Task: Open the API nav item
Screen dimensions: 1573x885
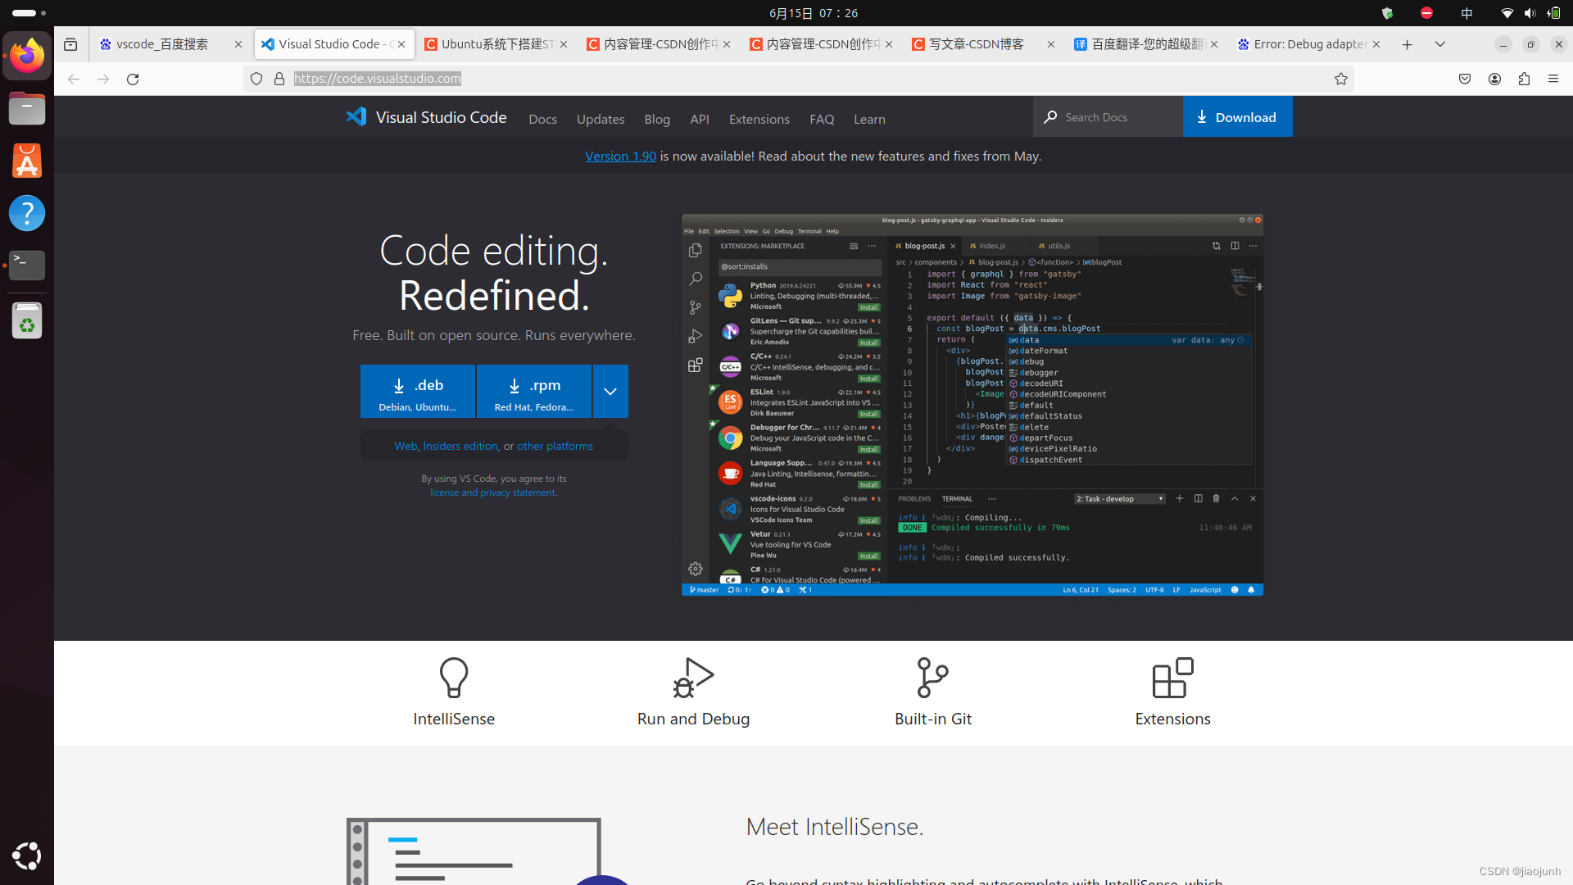Action: point(700,120)
